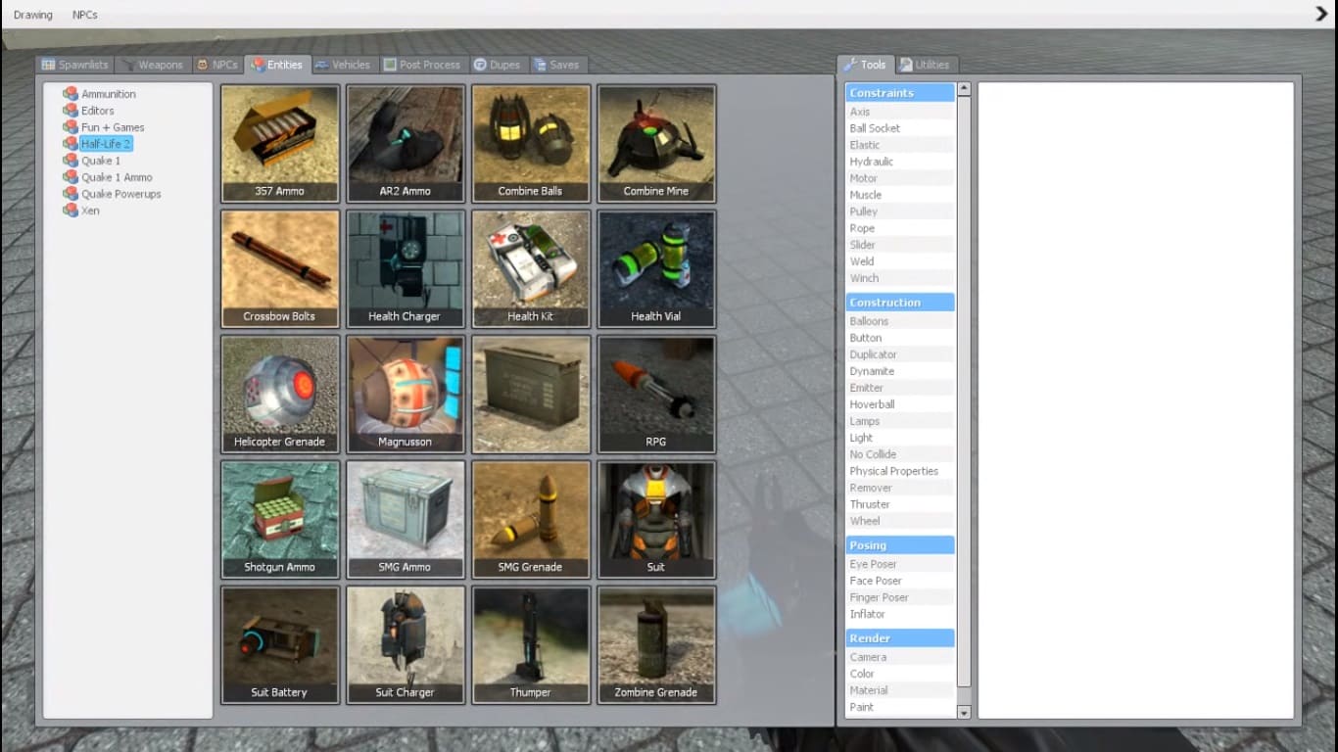1338x752 pixels.
Task: Select the Fun + Games category
Action: [104, 127]
